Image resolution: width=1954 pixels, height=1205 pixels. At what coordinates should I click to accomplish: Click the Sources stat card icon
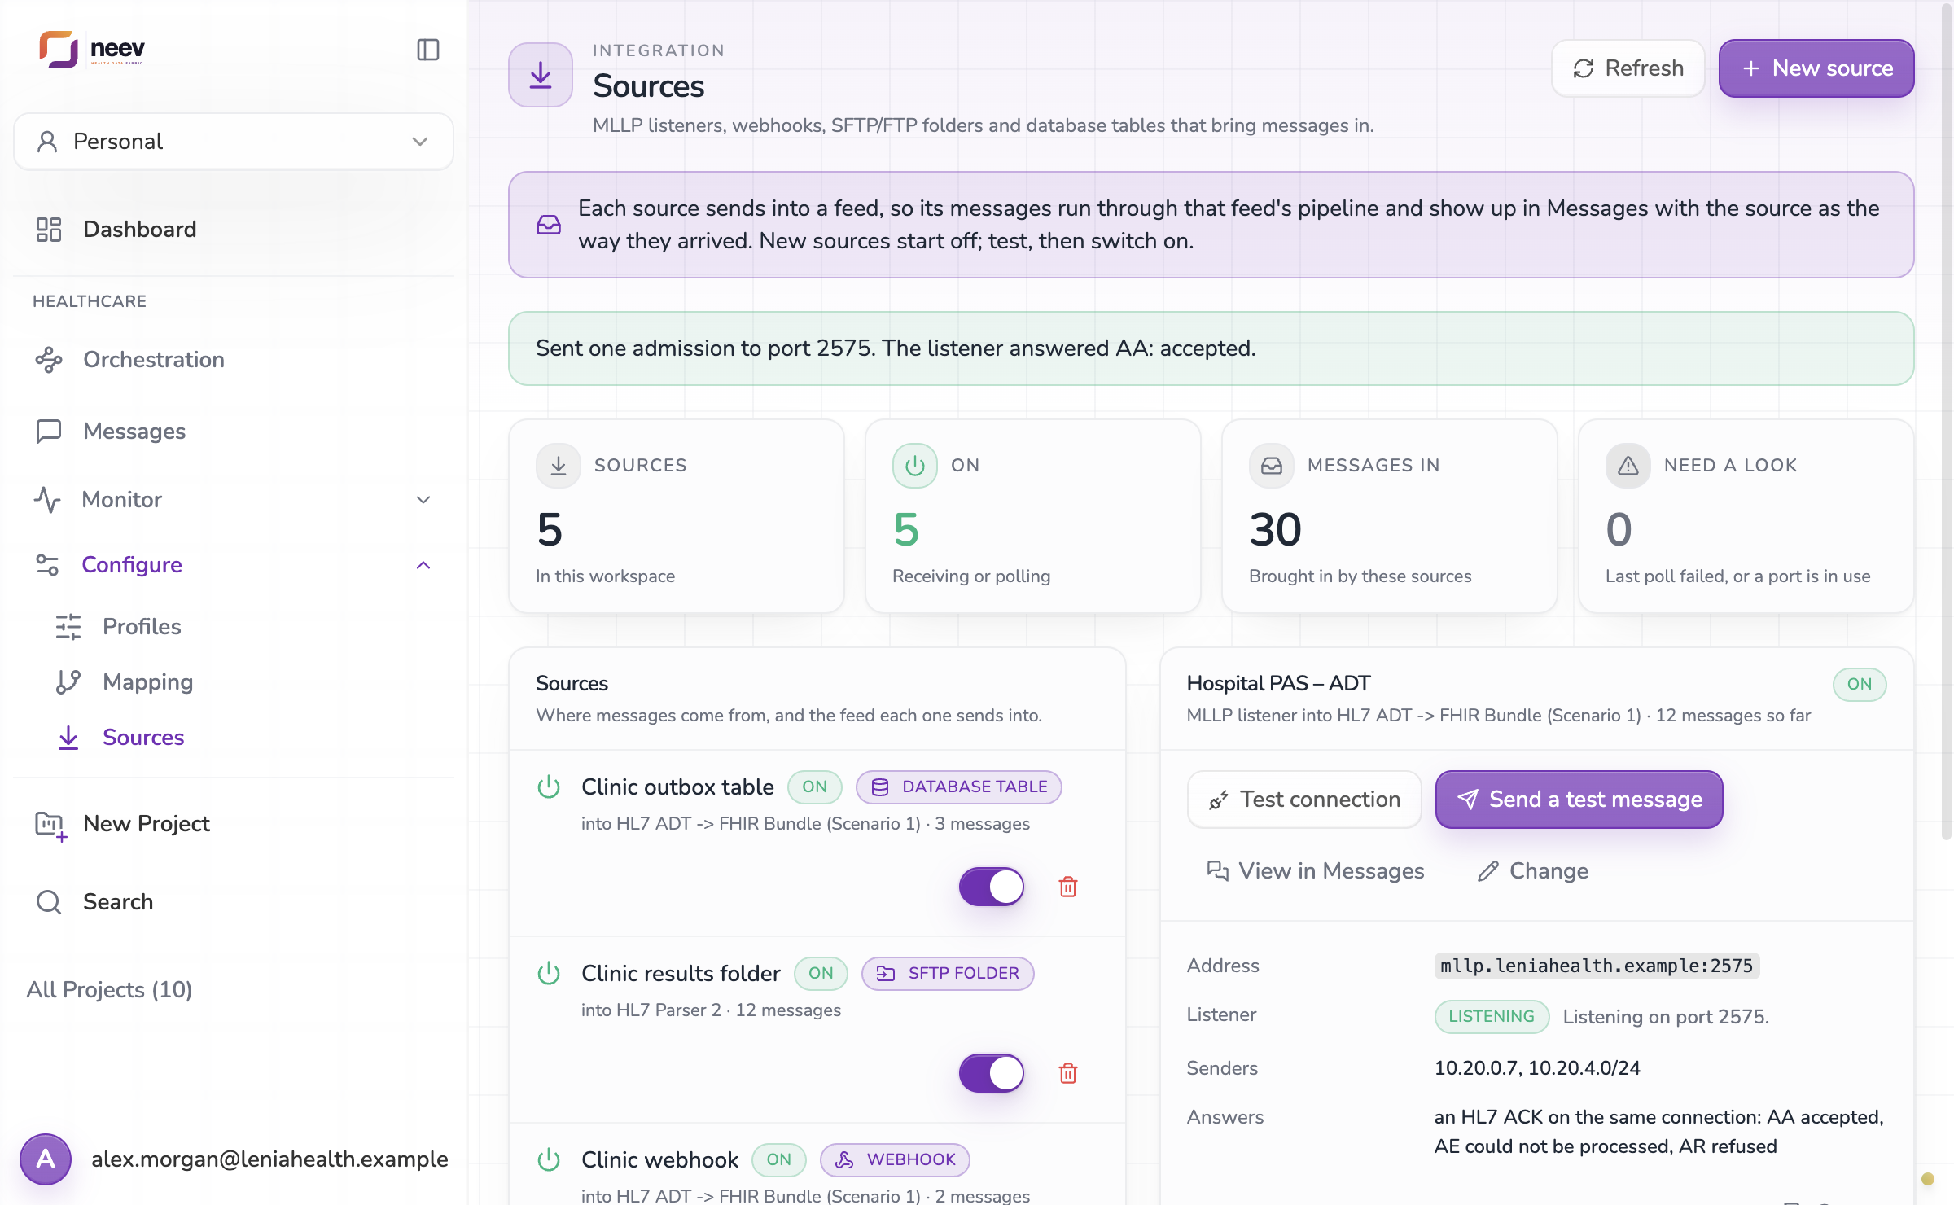pos(559,466)
